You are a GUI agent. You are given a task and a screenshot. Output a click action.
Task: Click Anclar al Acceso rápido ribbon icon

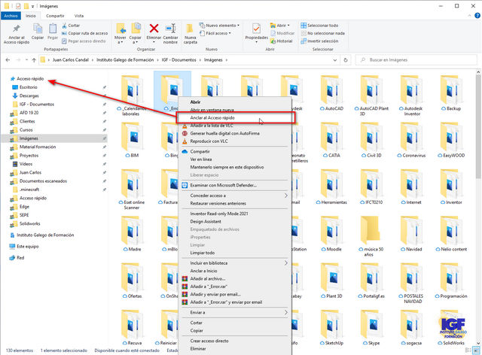point(14,30)
